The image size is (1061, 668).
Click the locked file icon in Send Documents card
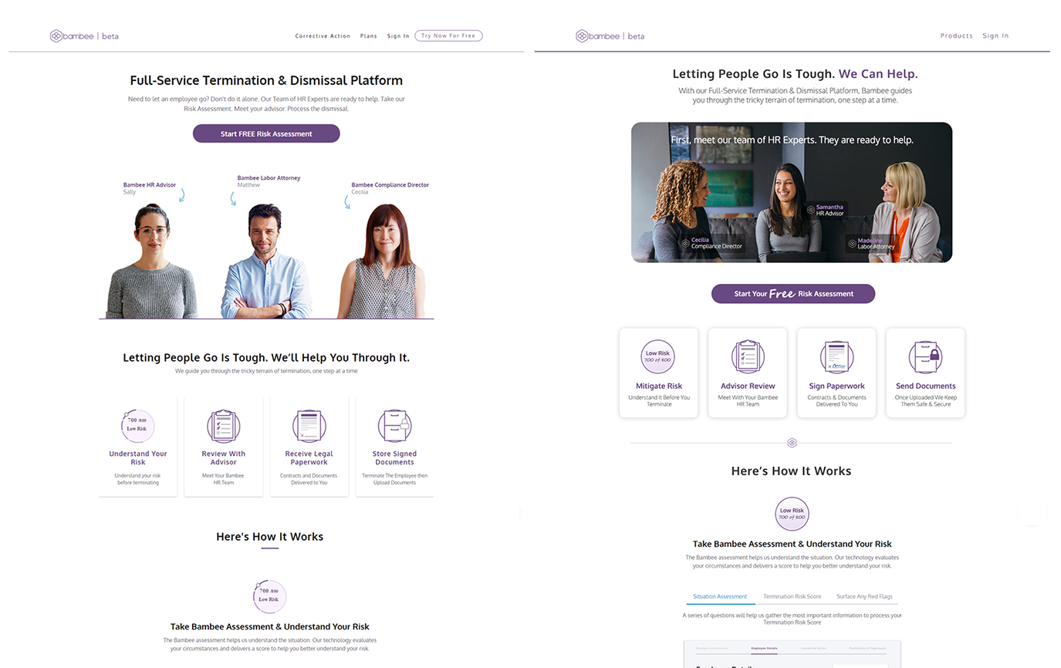pyautogui.click(x=925, y=357)
